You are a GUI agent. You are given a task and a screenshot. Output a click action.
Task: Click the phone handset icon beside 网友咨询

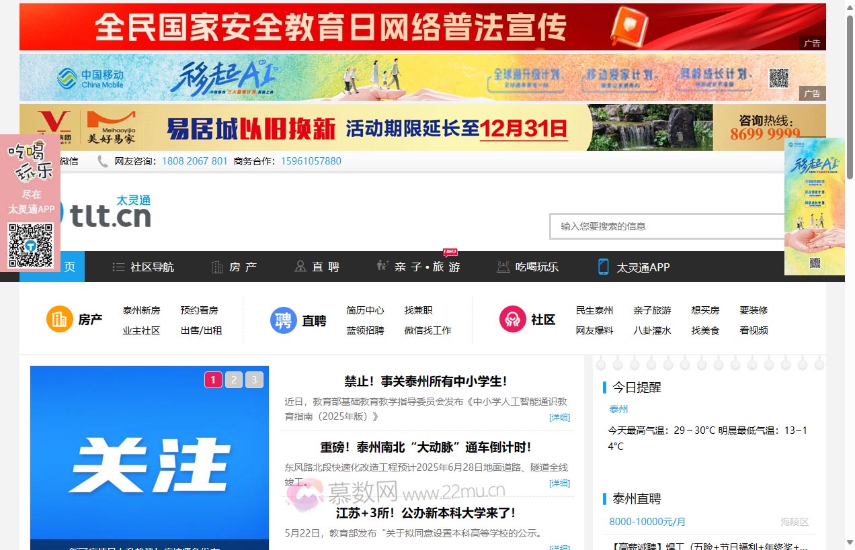(x=101, y=161)
